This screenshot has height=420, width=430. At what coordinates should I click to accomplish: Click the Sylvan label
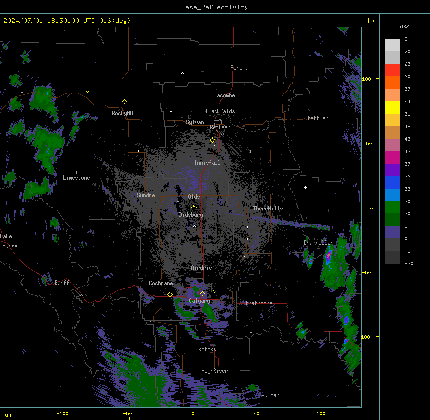tap(195, 122)
